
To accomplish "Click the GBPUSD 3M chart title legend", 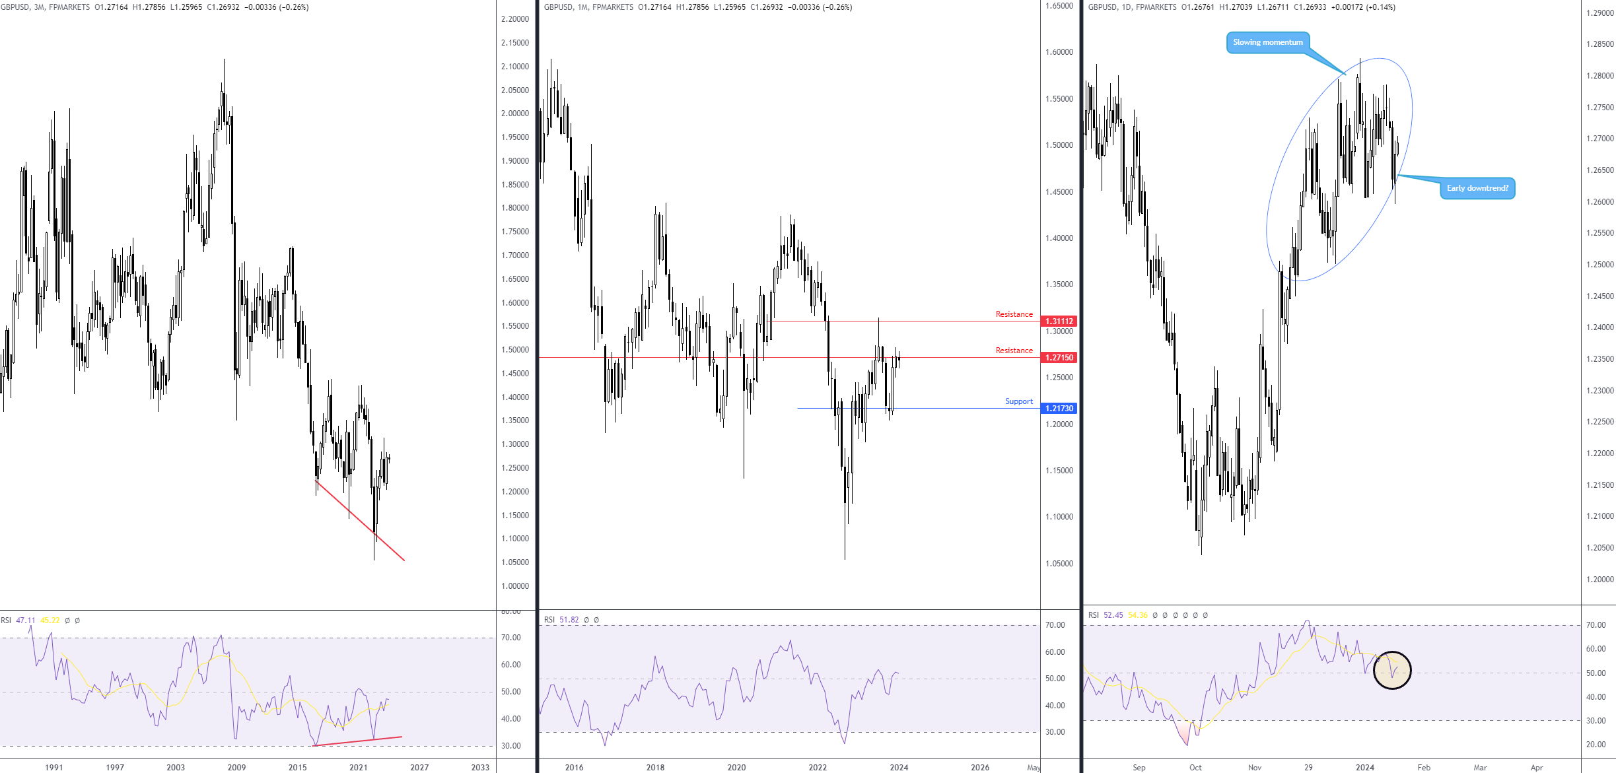I will coord(45,7).
